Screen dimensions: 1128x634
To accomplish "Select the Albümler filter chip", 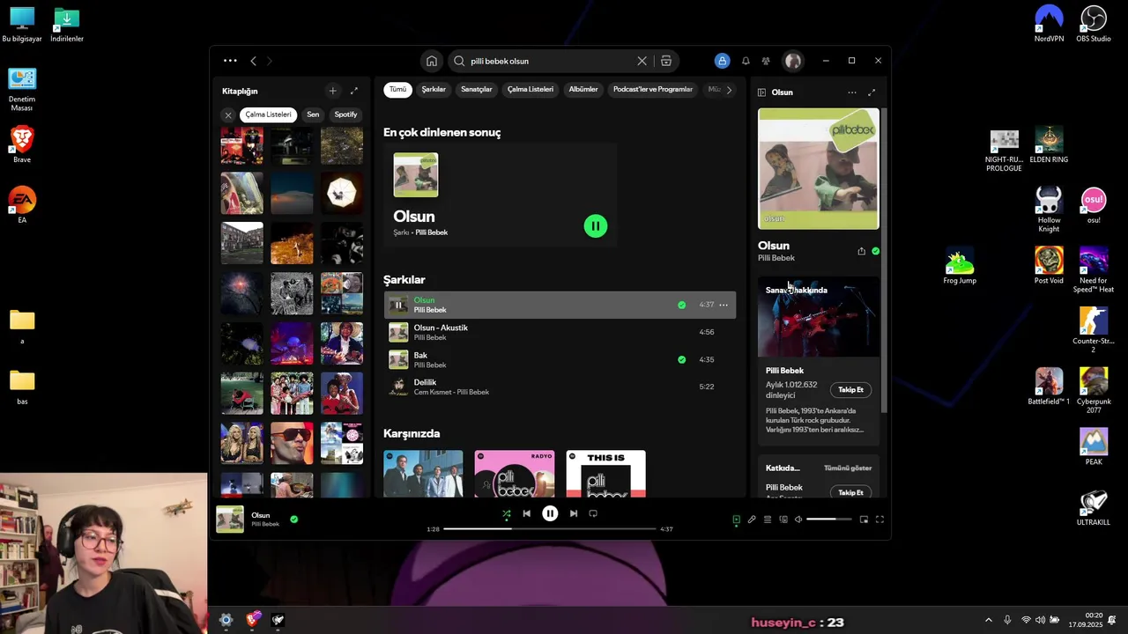I will (583, 89).
